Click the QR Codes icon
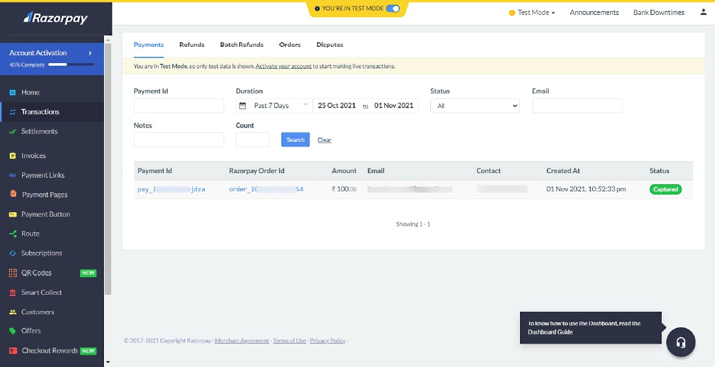Image resolution: width=715 pixels, height=367 pixels. [x=13, y=273]
